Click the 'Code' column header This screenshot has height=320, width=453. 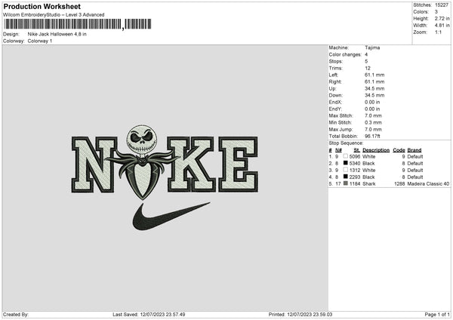click(x=399, y=150)
